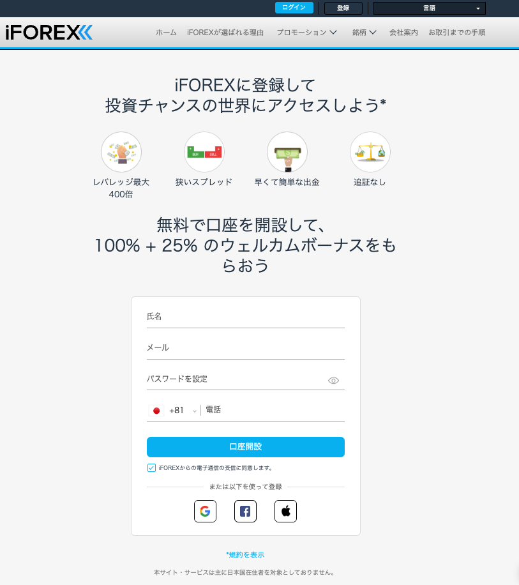Sign in with the Google icon
Viewport: 519px width, 585px height.
(205, 511)
